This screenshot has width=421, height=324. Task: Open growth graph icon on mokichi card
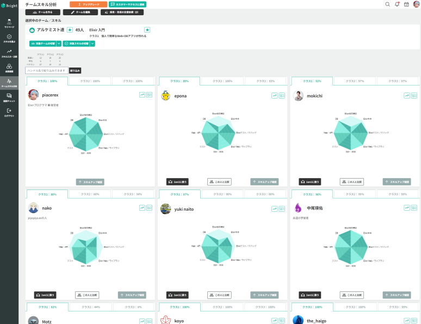pos(407,95)
